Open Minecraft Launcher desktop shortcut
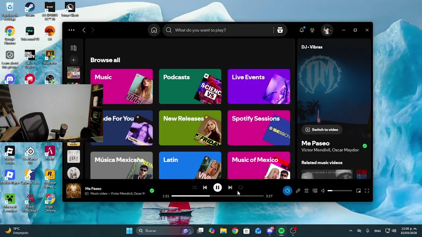 point(10,203)
